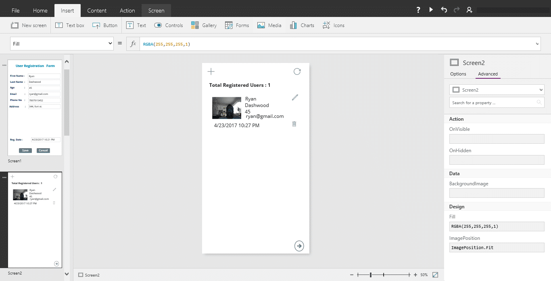The height and width of the screenshot is (281, 551).
Task: Click the fit to window icon
Action: (x=435, y=275)
